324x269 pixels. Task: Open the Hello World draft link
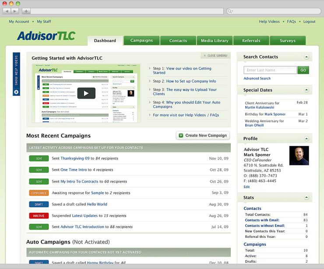pos(97,204)
